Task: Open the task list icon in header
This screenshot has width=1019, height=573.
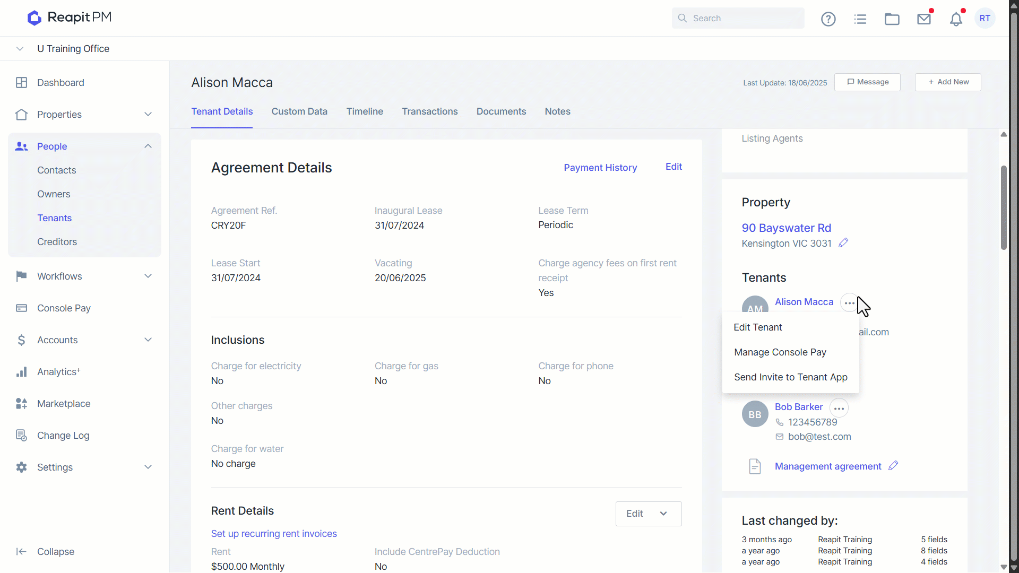Action: pos(860,19)
